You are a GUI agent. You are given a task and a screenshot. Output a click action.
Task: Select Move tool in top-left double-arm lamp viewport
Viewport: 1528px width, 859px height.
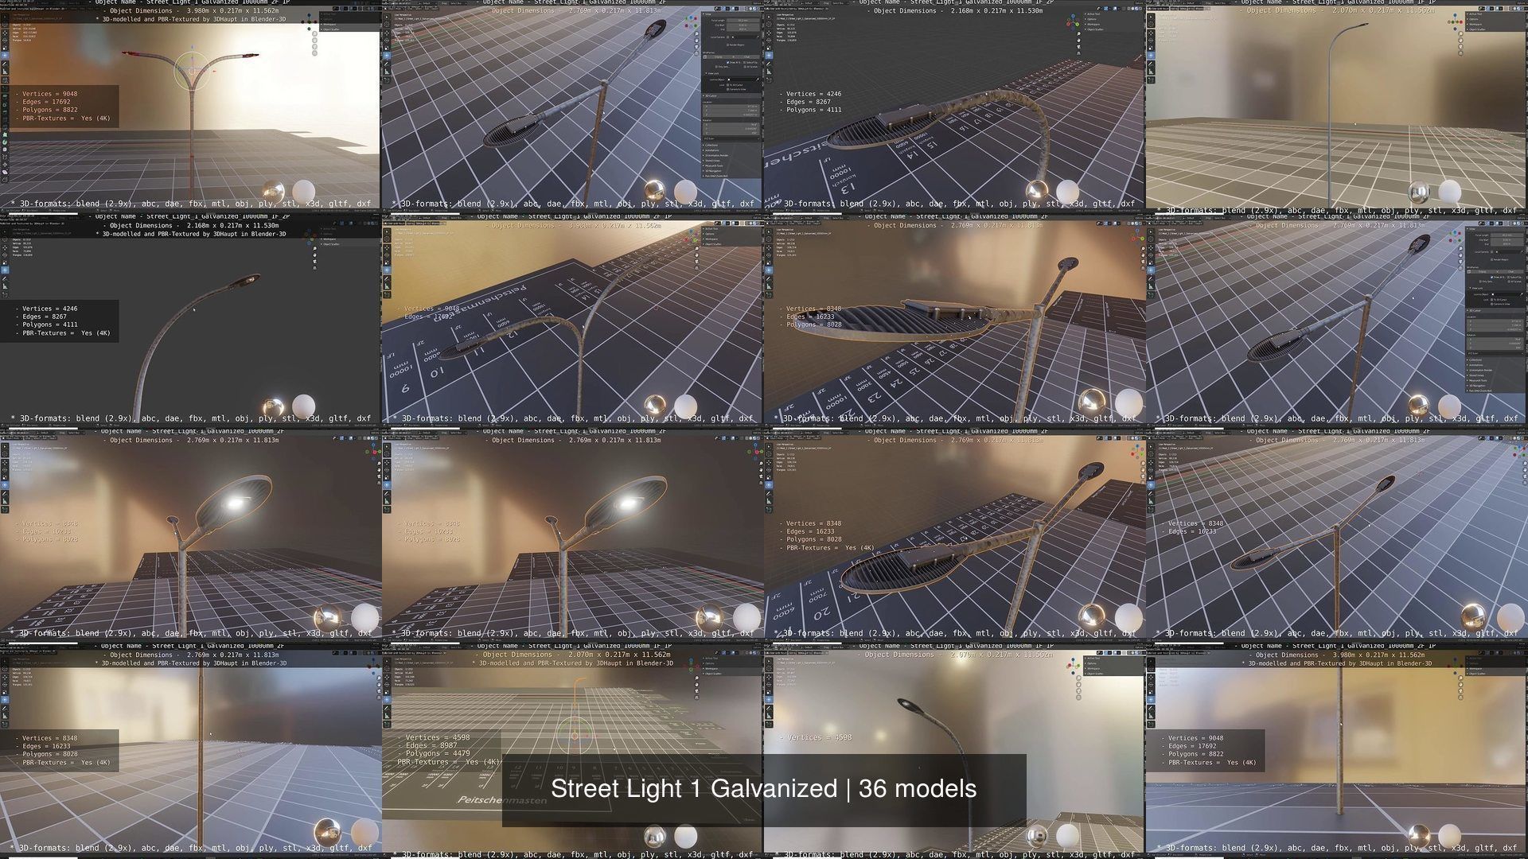coord(5,33)
